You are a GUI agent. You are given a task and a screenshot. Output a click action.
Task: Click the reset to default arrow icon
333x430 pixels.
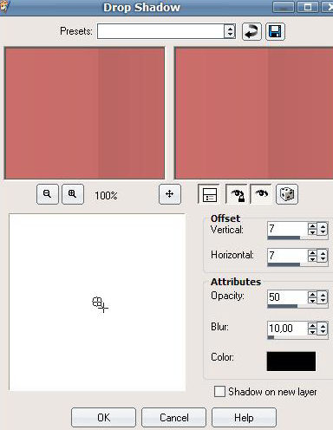[251, 31]
